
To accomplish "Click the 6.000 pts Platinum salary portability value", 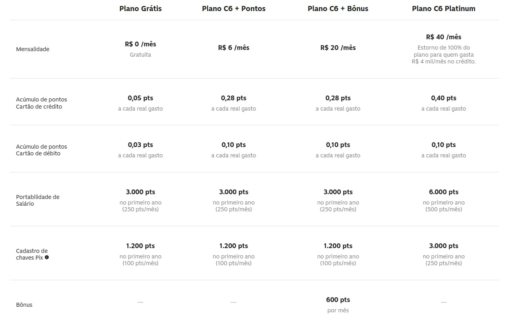I will (x=443, y=192).
